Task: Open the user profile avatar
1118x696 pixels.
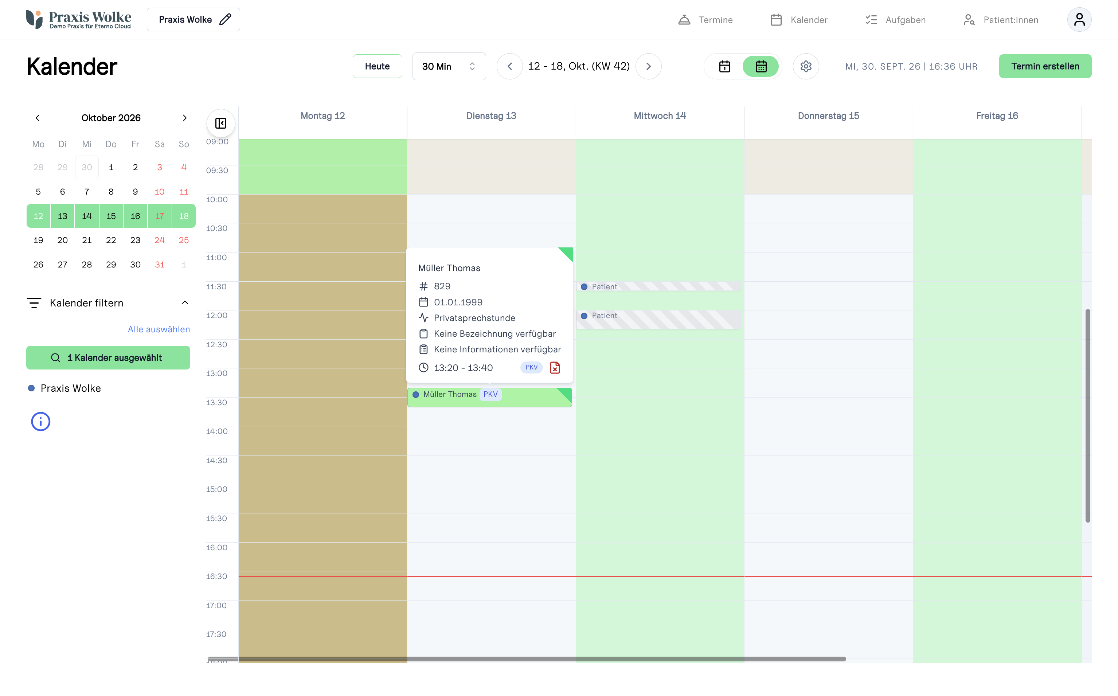Action: pos(1079,19)
